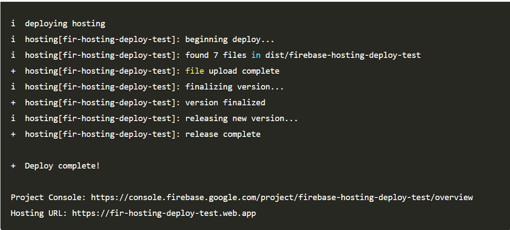This screenshot has height=230, width=510.
Task: Click the "i" marker on the "beginning deploy" line
Action: (13, 40)
